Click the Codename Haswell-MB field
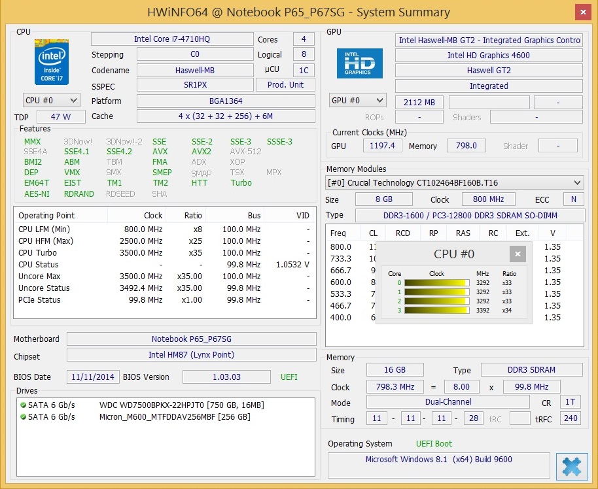Screen dimensions: 598x489 pos(195,70)
